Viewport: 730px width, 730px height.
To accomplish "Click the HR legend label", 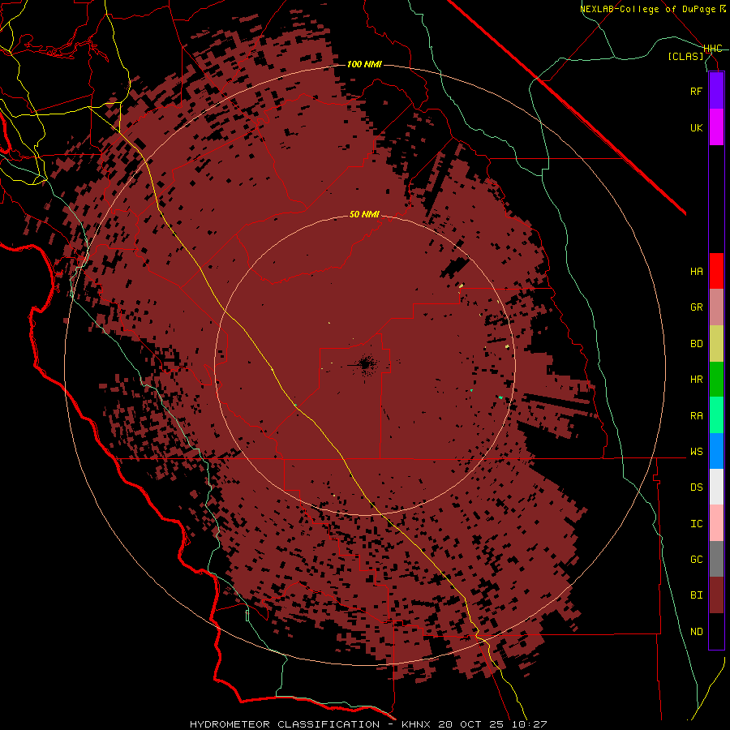I will tap(696, 380).
